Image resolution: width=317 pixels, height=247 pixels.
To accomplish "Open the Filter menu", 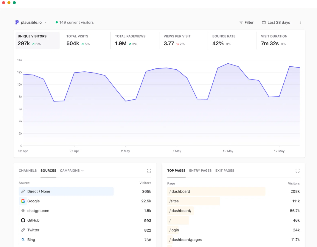I will 246,22.
